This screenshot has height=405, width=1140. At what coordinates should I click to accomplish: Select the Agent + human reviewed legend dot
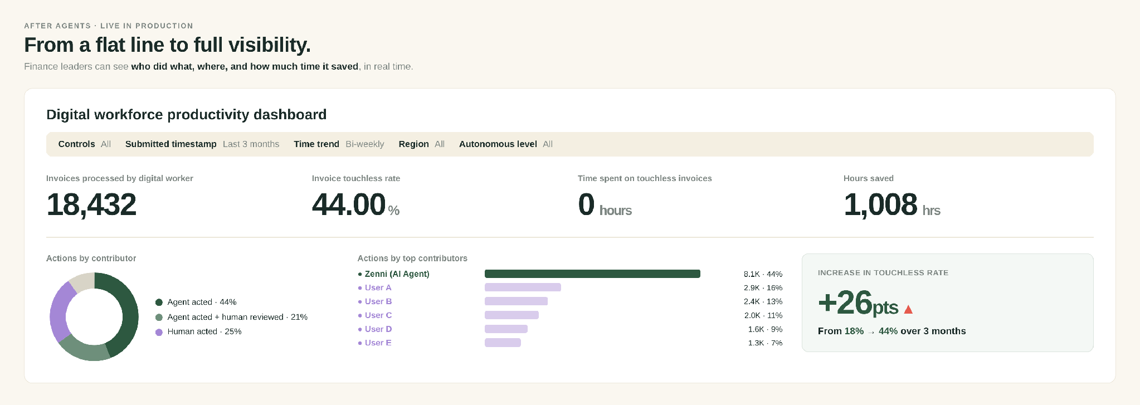coord(159,317)
